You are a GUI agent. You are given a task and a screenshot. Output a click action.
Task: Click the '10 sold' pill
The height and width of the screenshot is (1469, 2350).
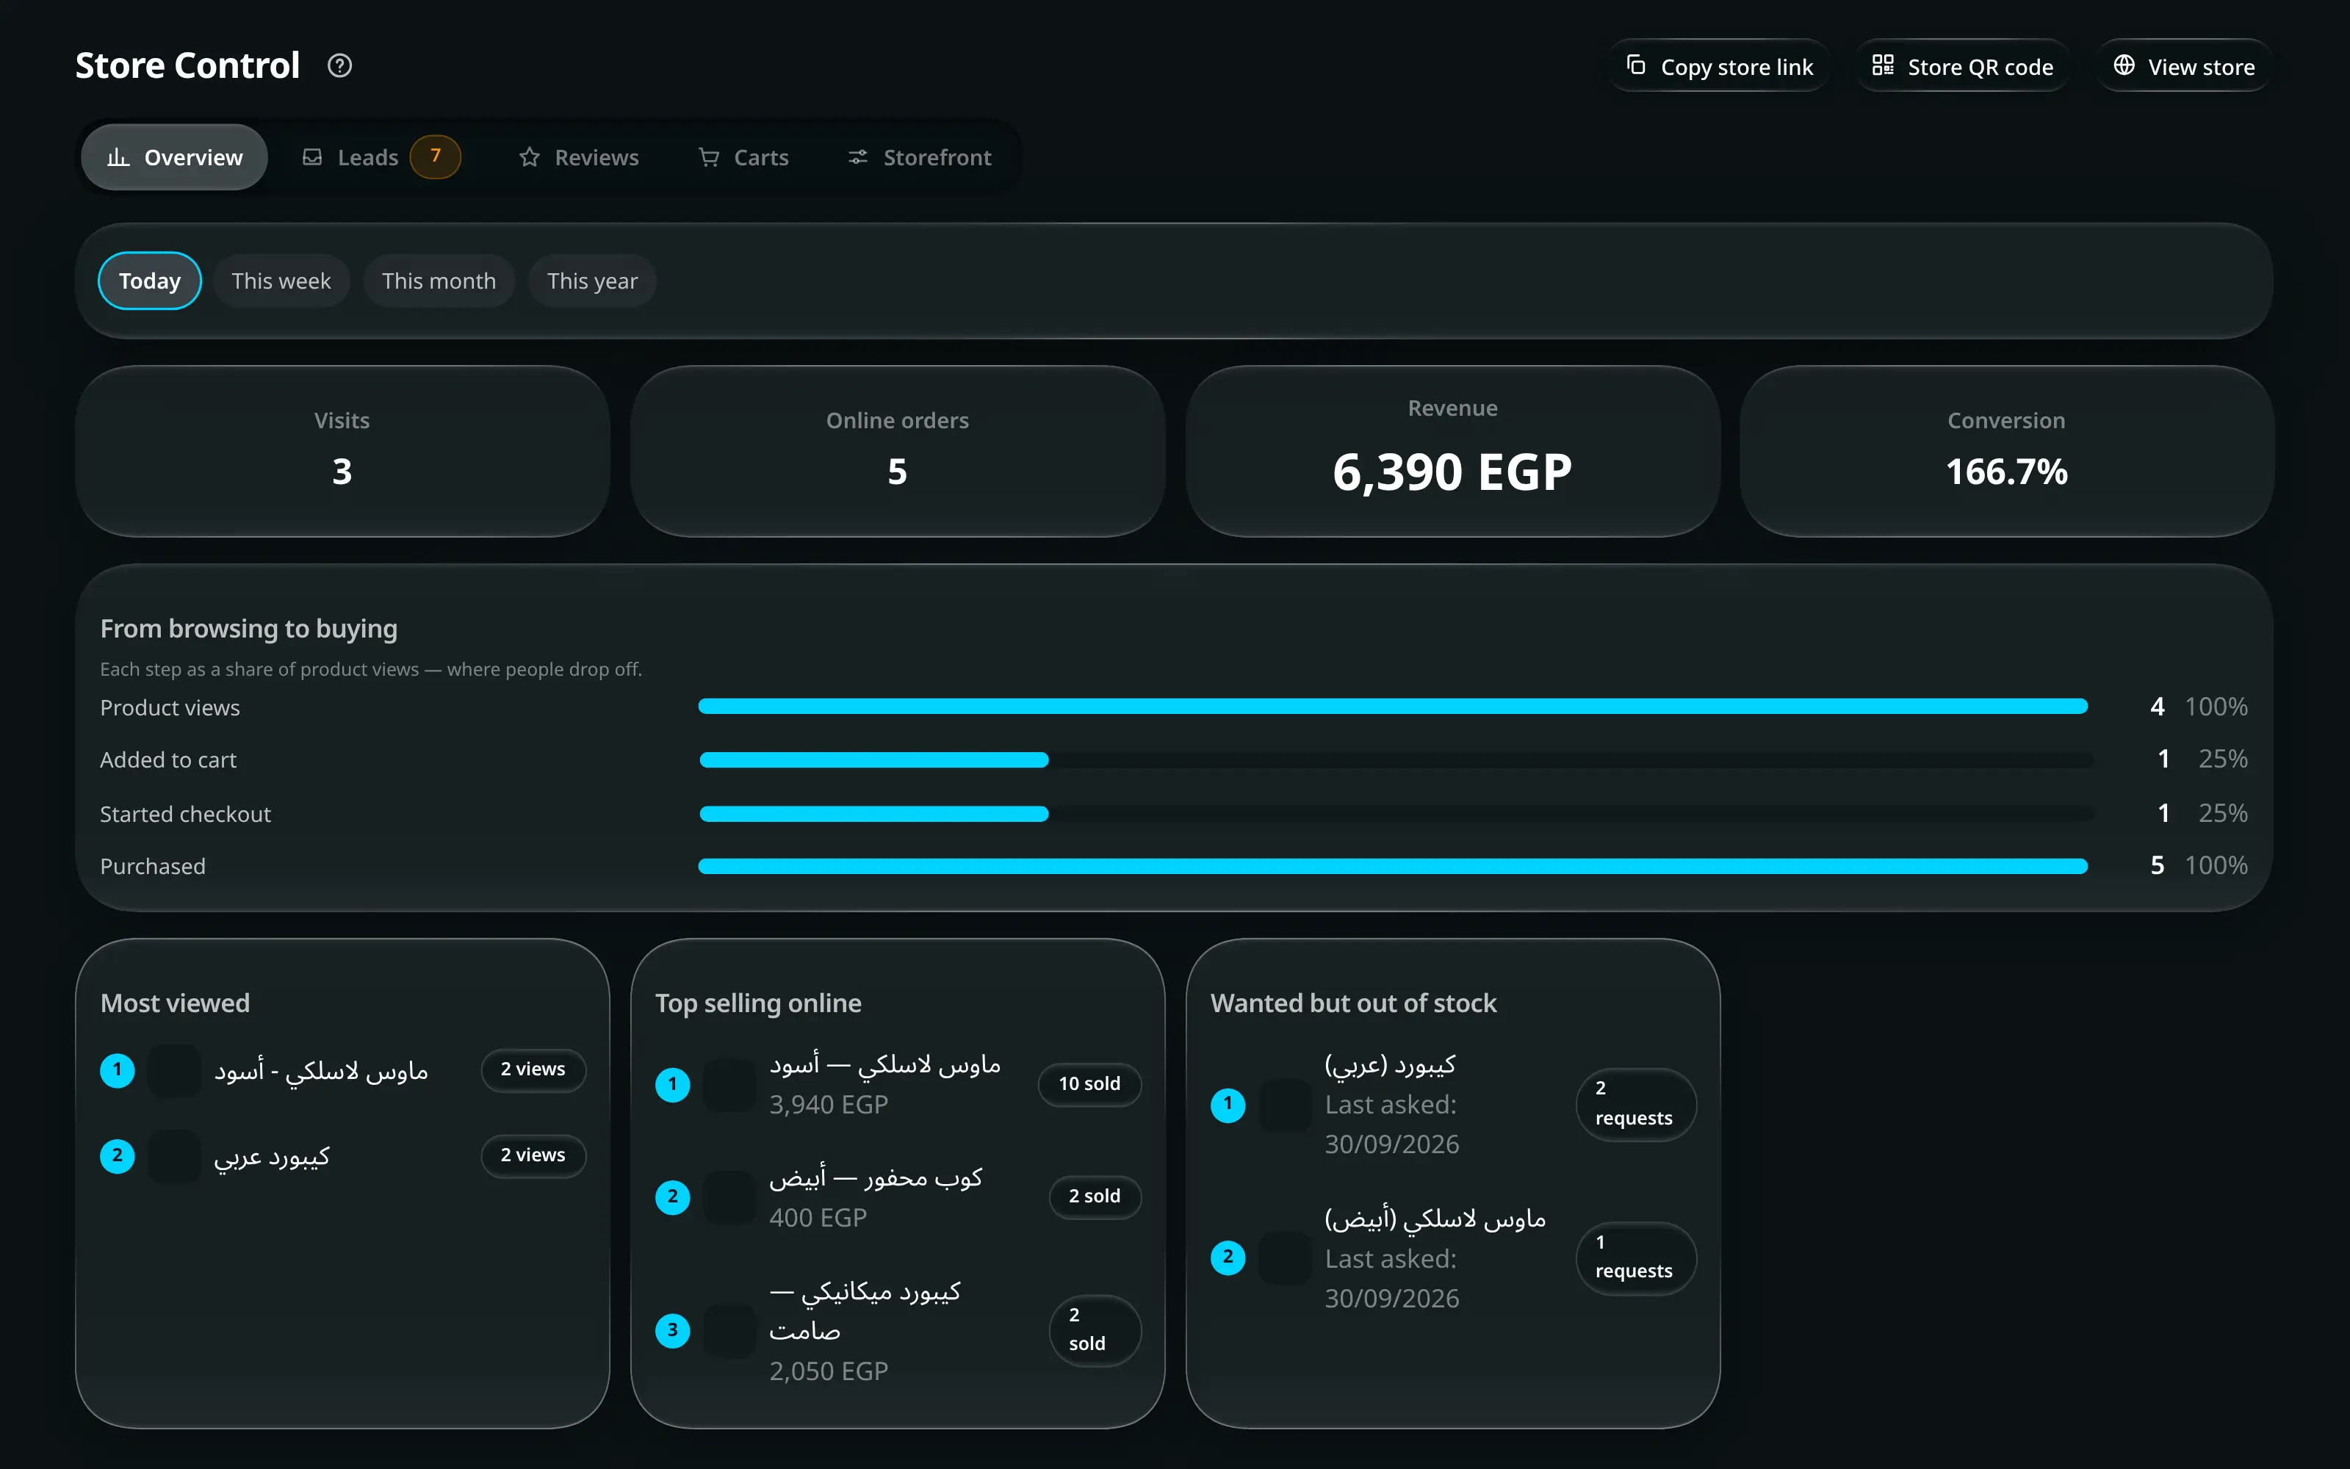click(1089, 1084)
